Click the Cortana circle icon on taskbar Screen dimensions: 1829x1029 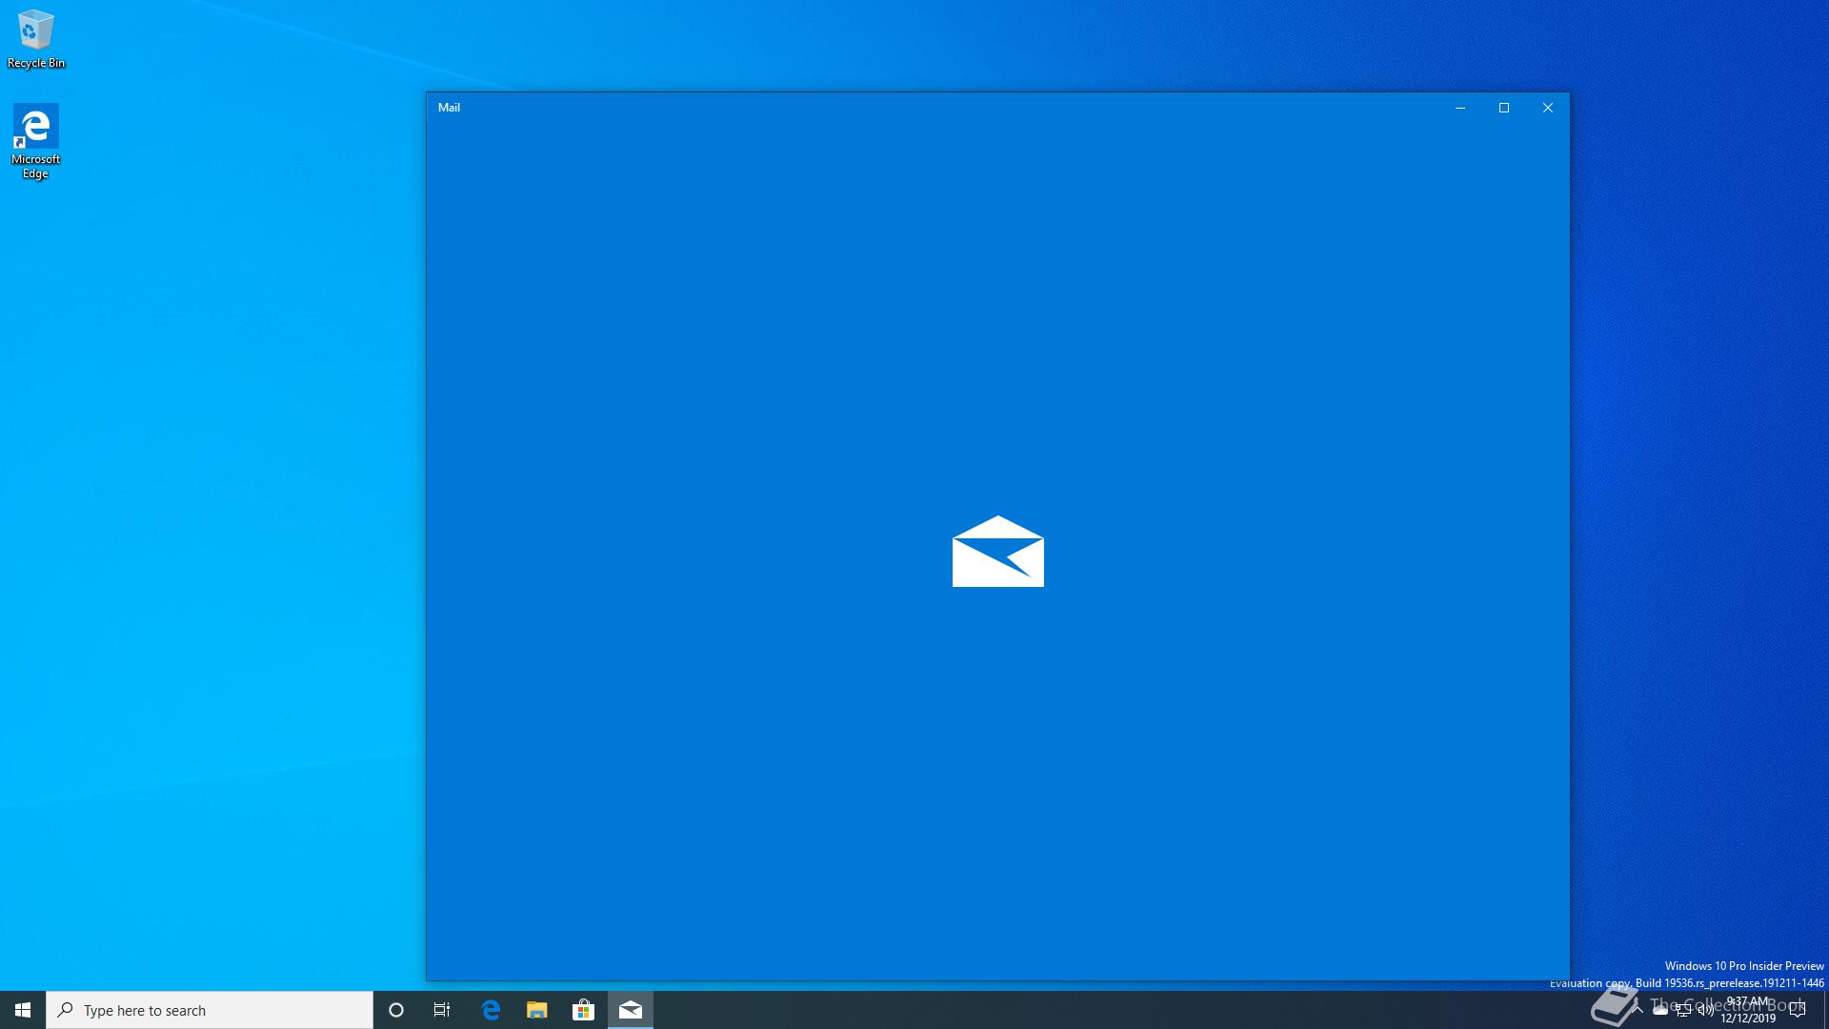pos(396,1010)
